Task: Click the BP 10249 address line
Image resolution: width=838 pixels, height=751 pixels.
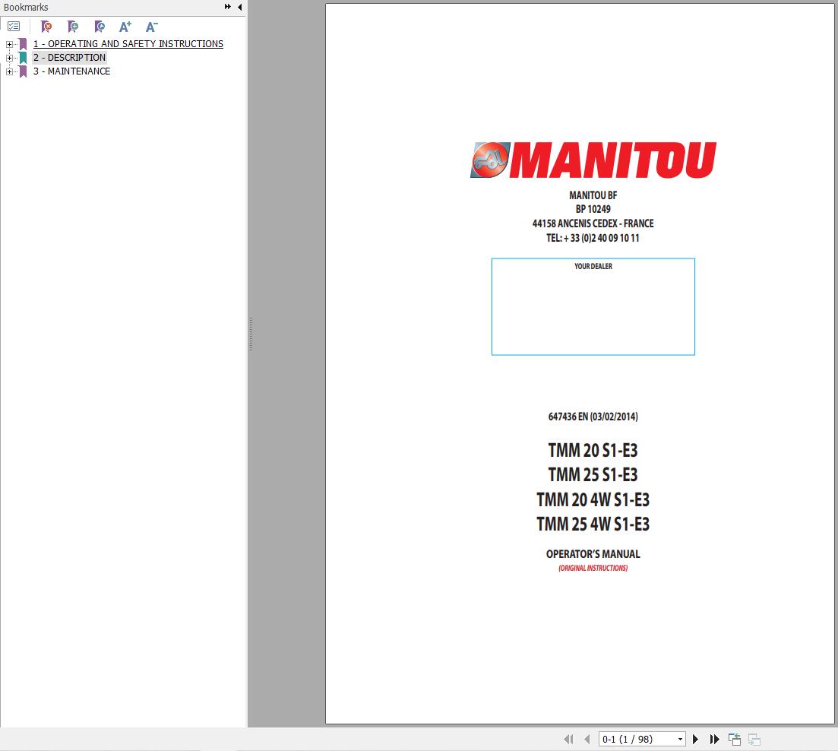Action: pyautogui.click(x=593, y=209)
